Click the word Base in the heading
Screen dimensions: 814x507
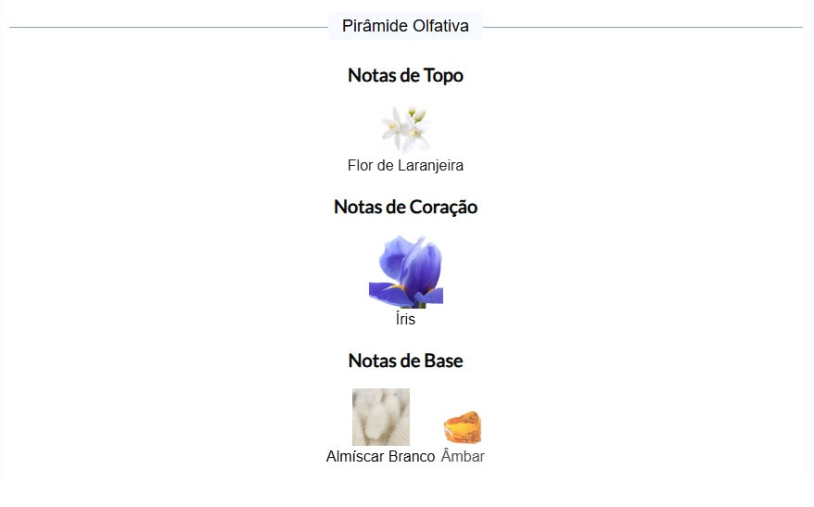(443, 361)
